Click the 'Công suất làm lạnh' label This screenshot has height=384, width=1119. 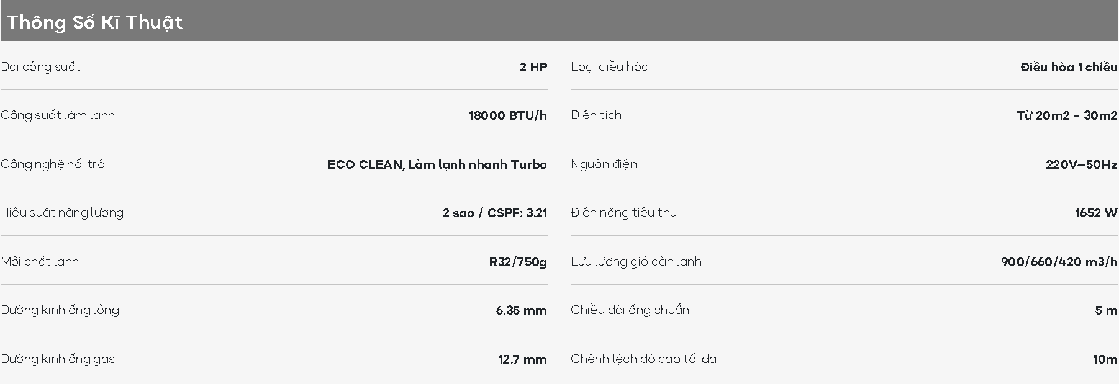coord(58,115)
